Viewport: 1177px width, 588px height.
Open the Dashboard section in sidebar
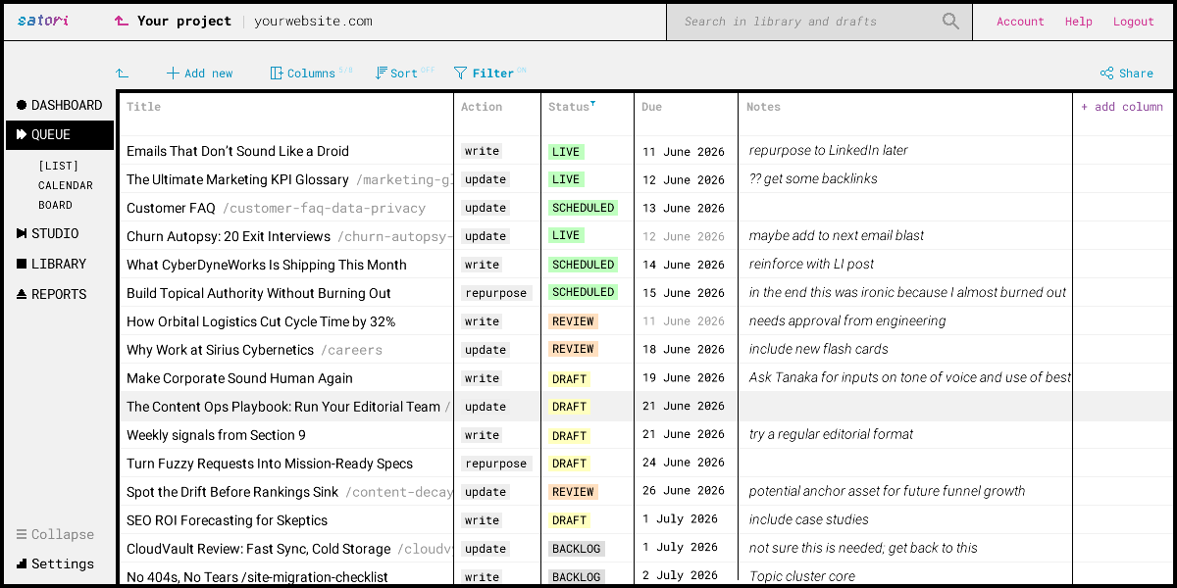coord(60,105)
